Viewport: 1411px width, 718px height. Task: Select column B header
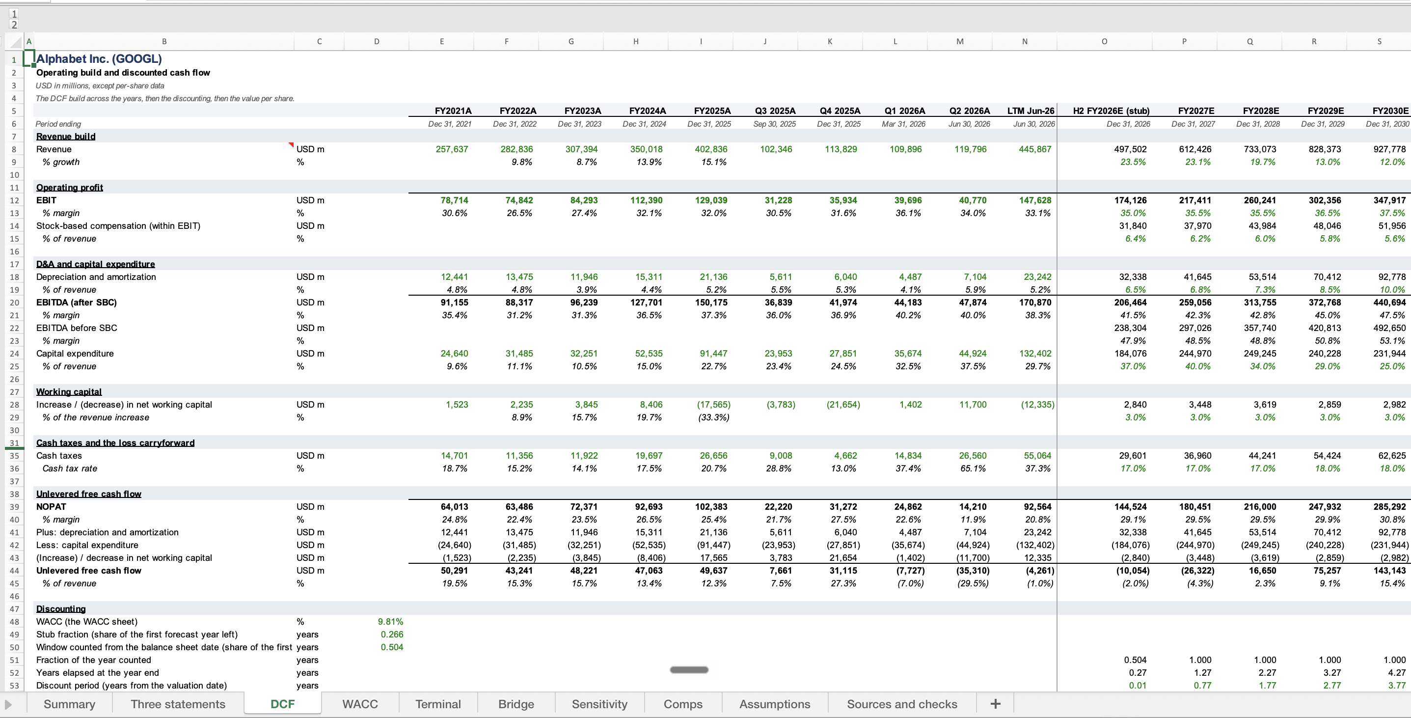click(x=164, y=42)
